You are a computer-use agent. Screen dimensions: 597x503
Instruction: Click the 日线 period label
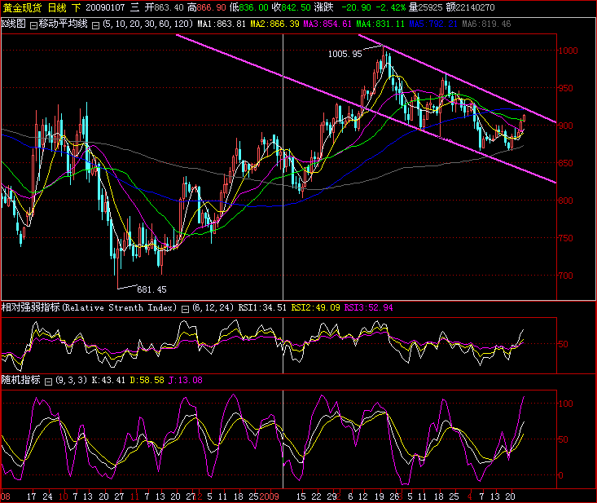click(57, 7)
